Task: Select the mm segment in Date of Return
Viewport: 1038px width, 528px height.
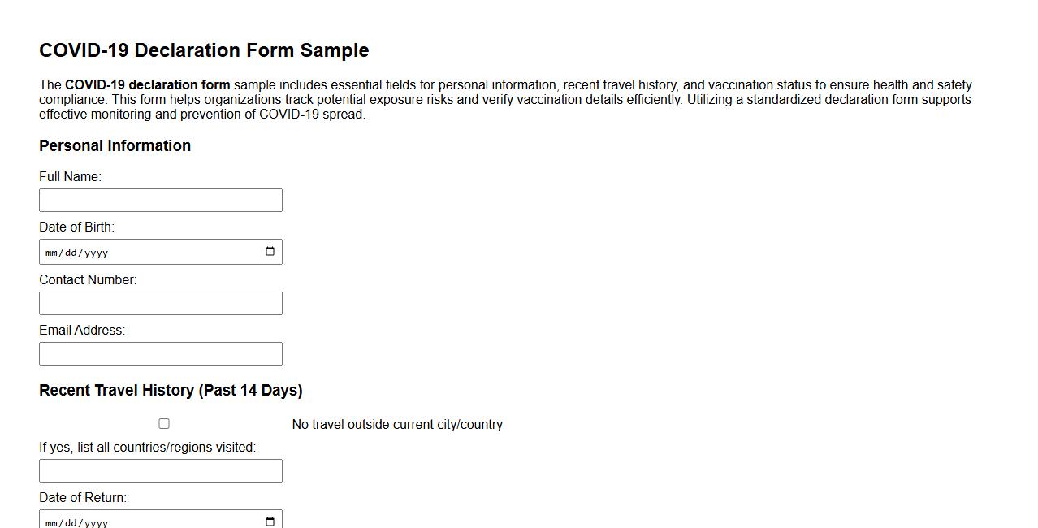Action: pos(51,521)
